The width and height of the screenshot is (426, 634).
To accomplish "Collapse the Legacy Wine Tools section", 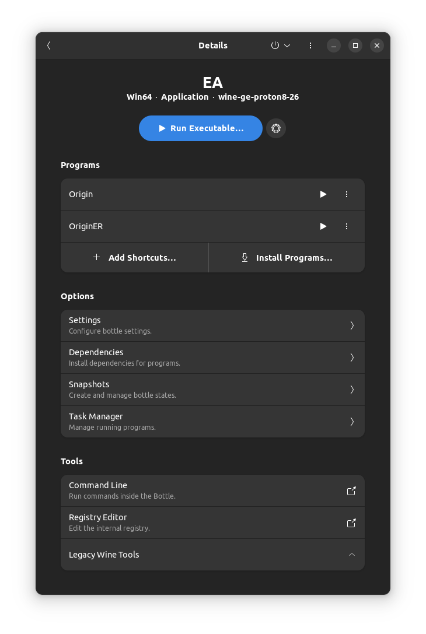I will click(351, 555).
